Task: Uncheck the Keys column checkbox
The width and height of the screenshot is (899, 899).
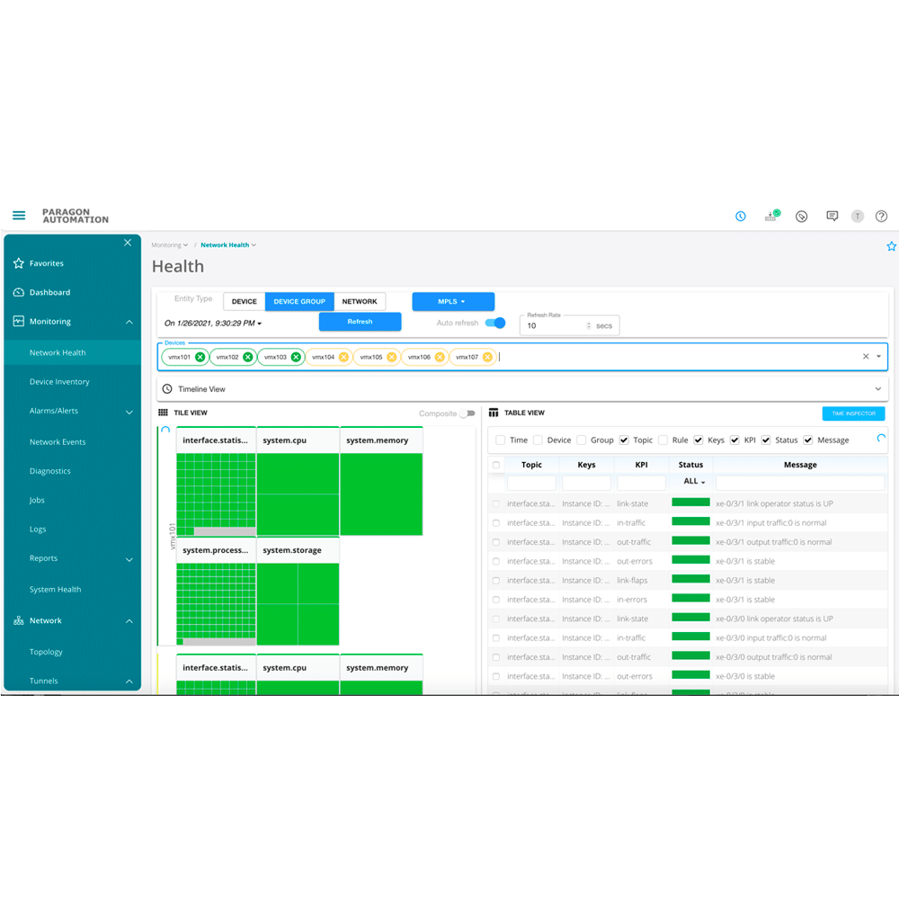Action: coord(699,441)
